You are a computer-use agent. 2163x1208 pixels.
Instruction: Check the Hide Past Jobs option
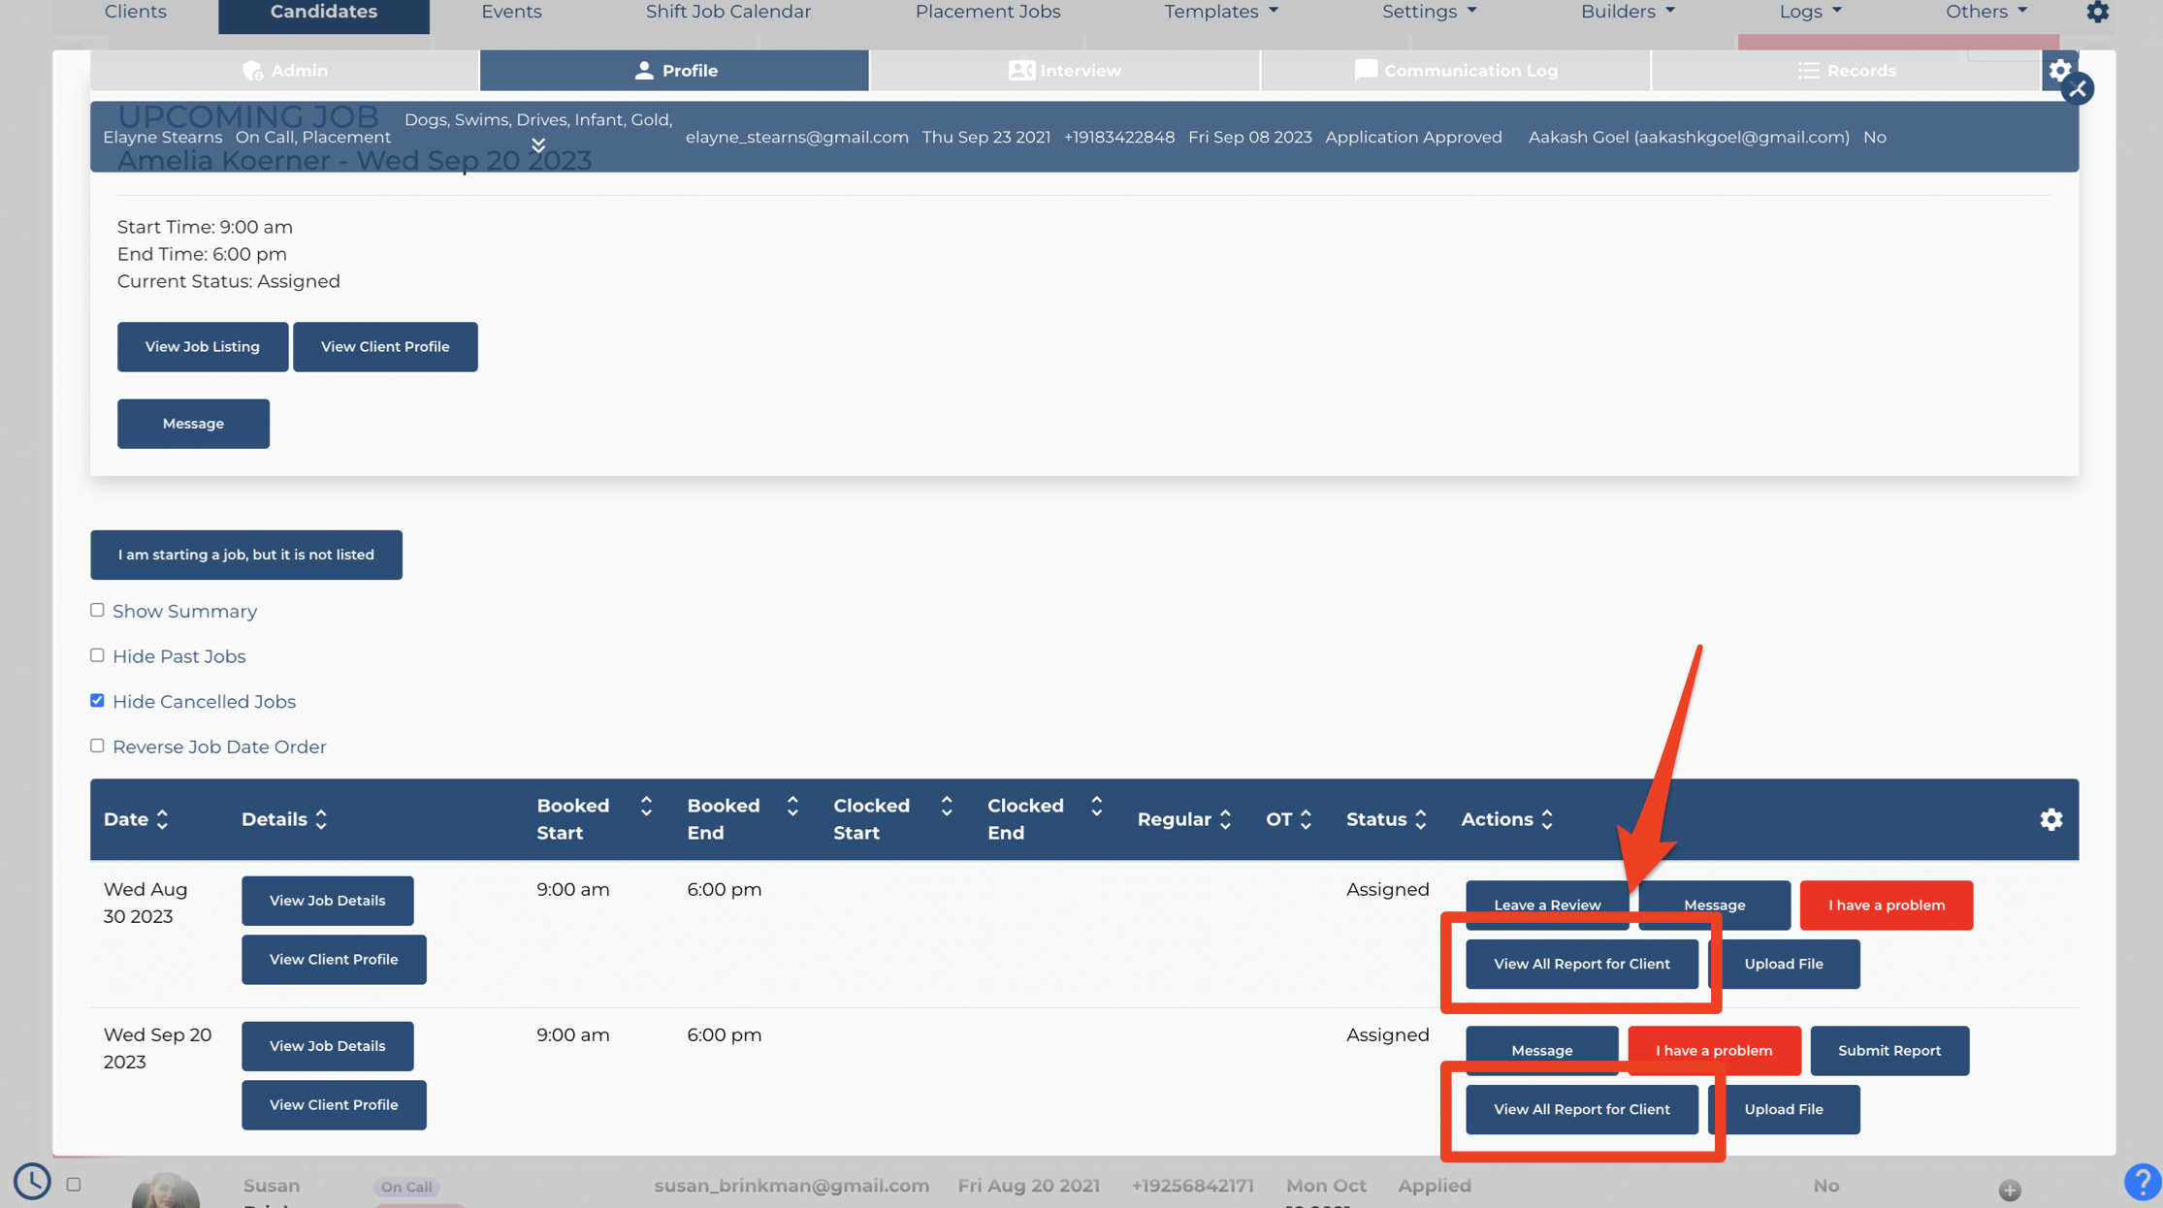pos(97,655)
